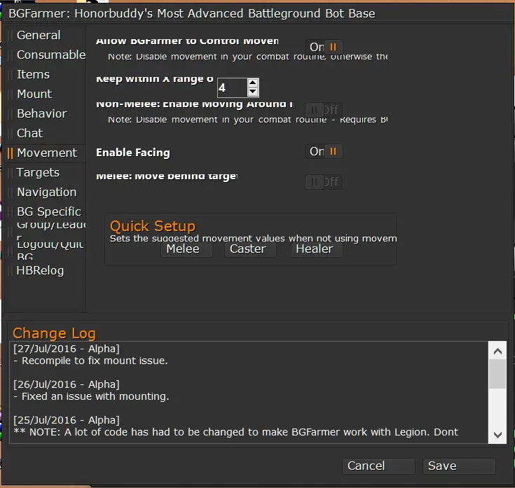Screen dimensions: 515x488
Task: Click '[26/Jul/2016 - Alpha]' log entry
Action: [x=67, y=384]
